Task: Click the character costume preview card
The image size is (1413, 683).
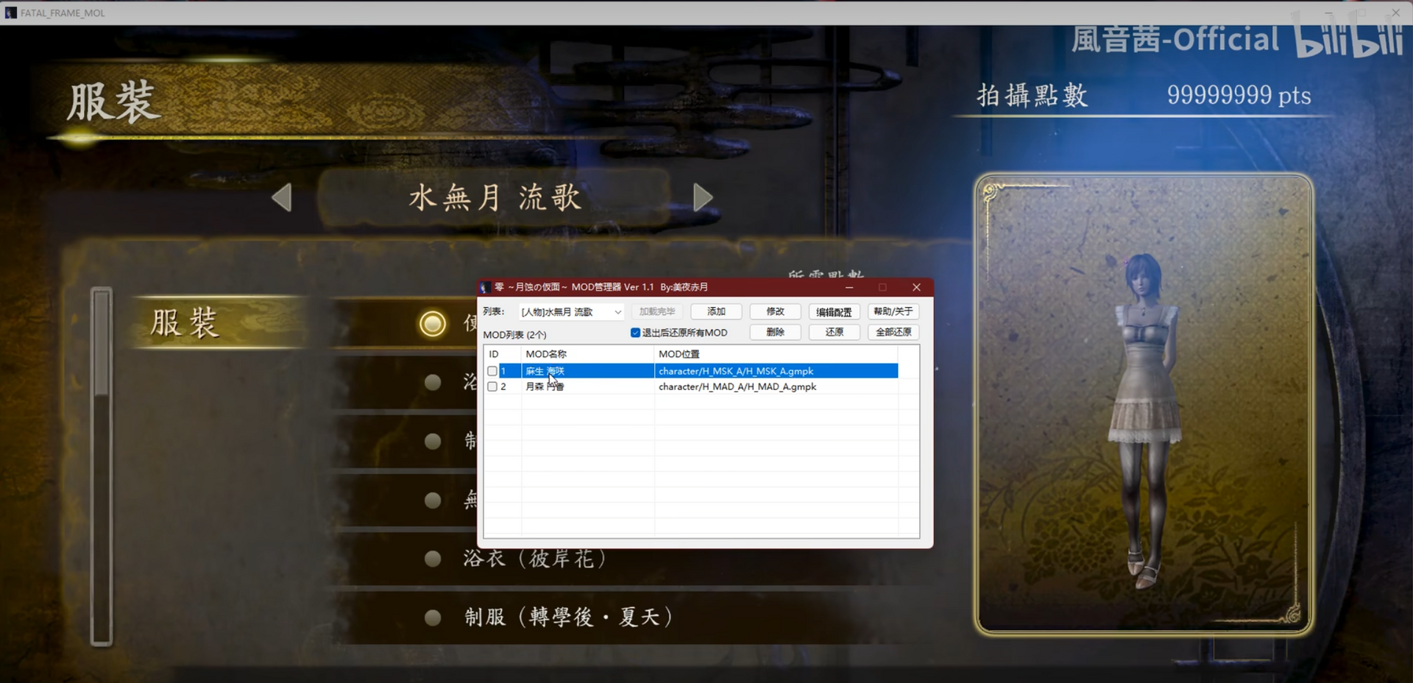Action: click(x=1144, y=405)
